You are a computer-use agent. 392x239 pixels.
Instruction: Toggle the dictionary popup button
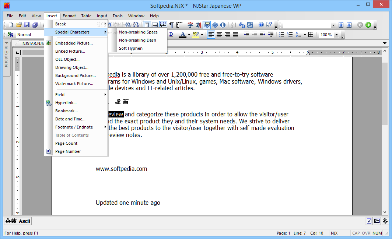click(x=206, y=25)
